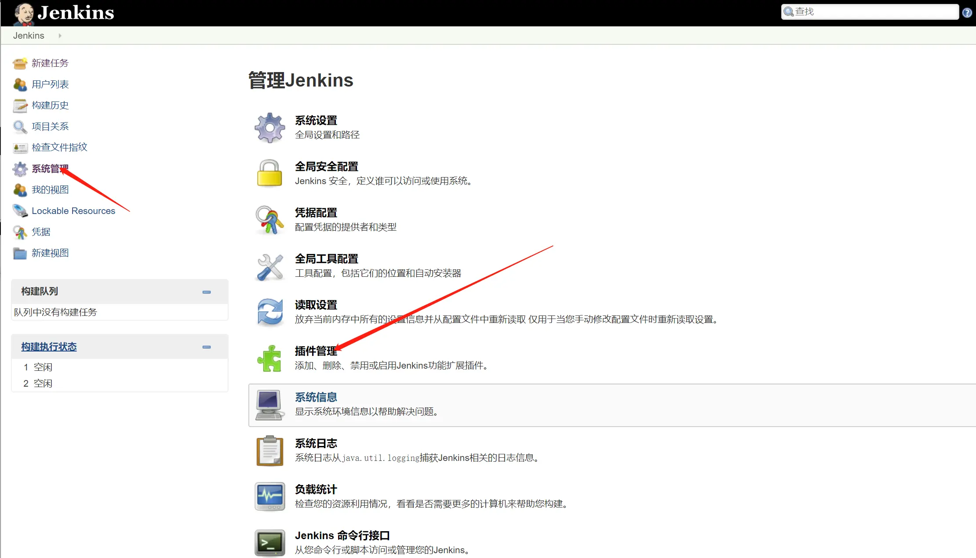Collapse the 构建队列 panel
Screen dimensions: 976x558
207,292
